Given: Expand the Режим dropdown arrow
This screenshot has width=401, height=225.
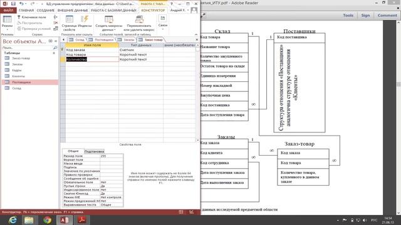Looking at the screenshot, I should click(x=7, y=30).
